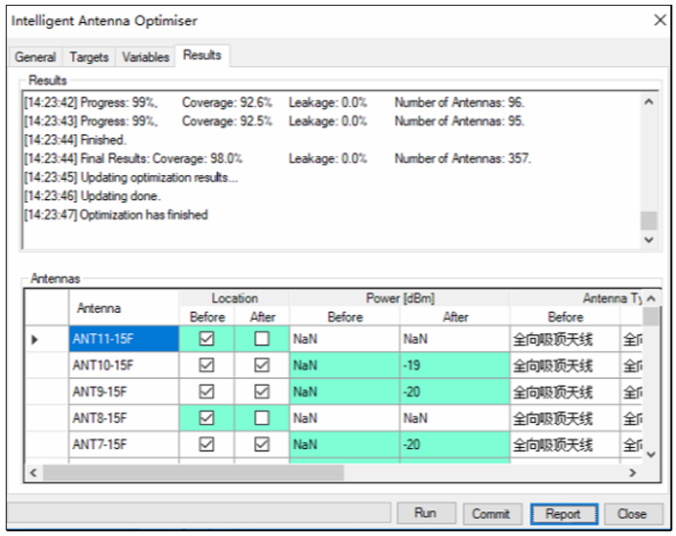Click the Close button

[x=633, y=514]
